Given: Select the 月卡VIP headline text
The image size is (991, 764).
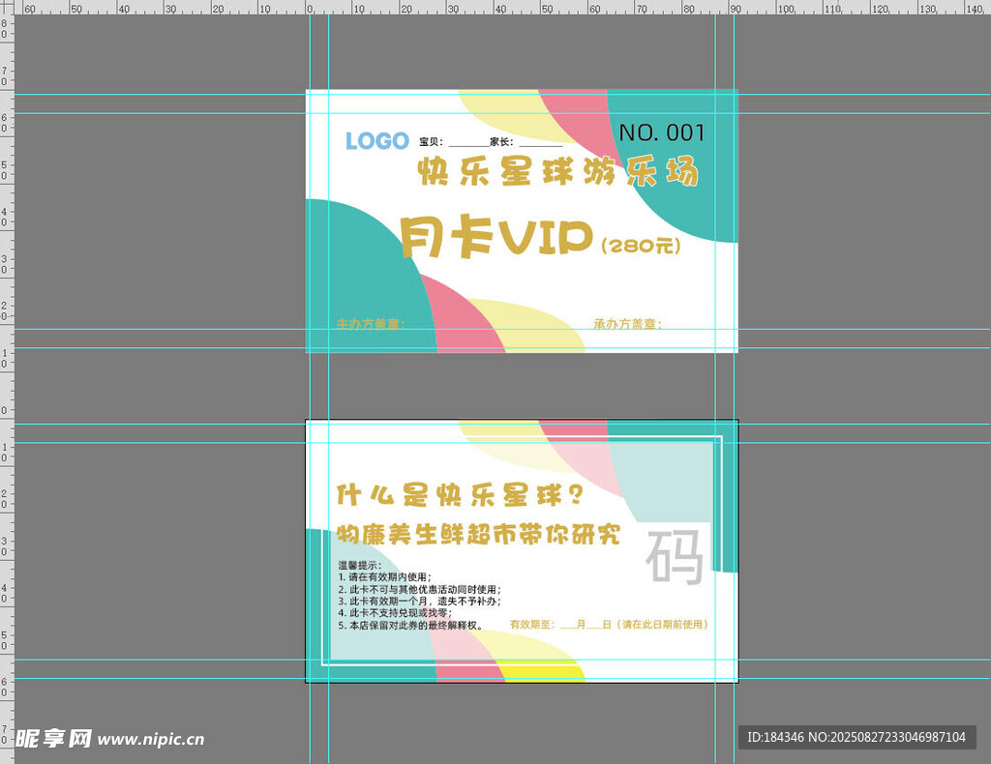Looking at the screenshot, I should tap(495, 238).
